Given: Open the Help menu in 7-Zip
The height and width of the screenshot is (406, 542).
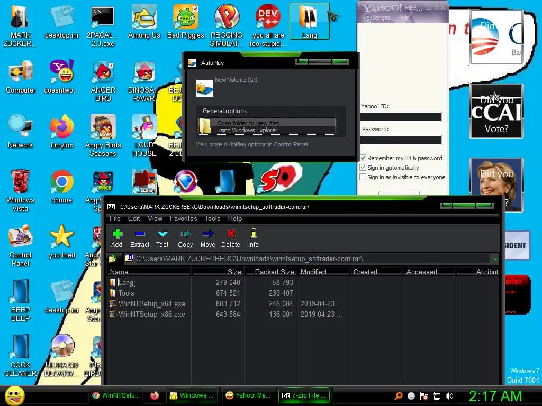Looking at the screenshot, I should tap(234, 218).
